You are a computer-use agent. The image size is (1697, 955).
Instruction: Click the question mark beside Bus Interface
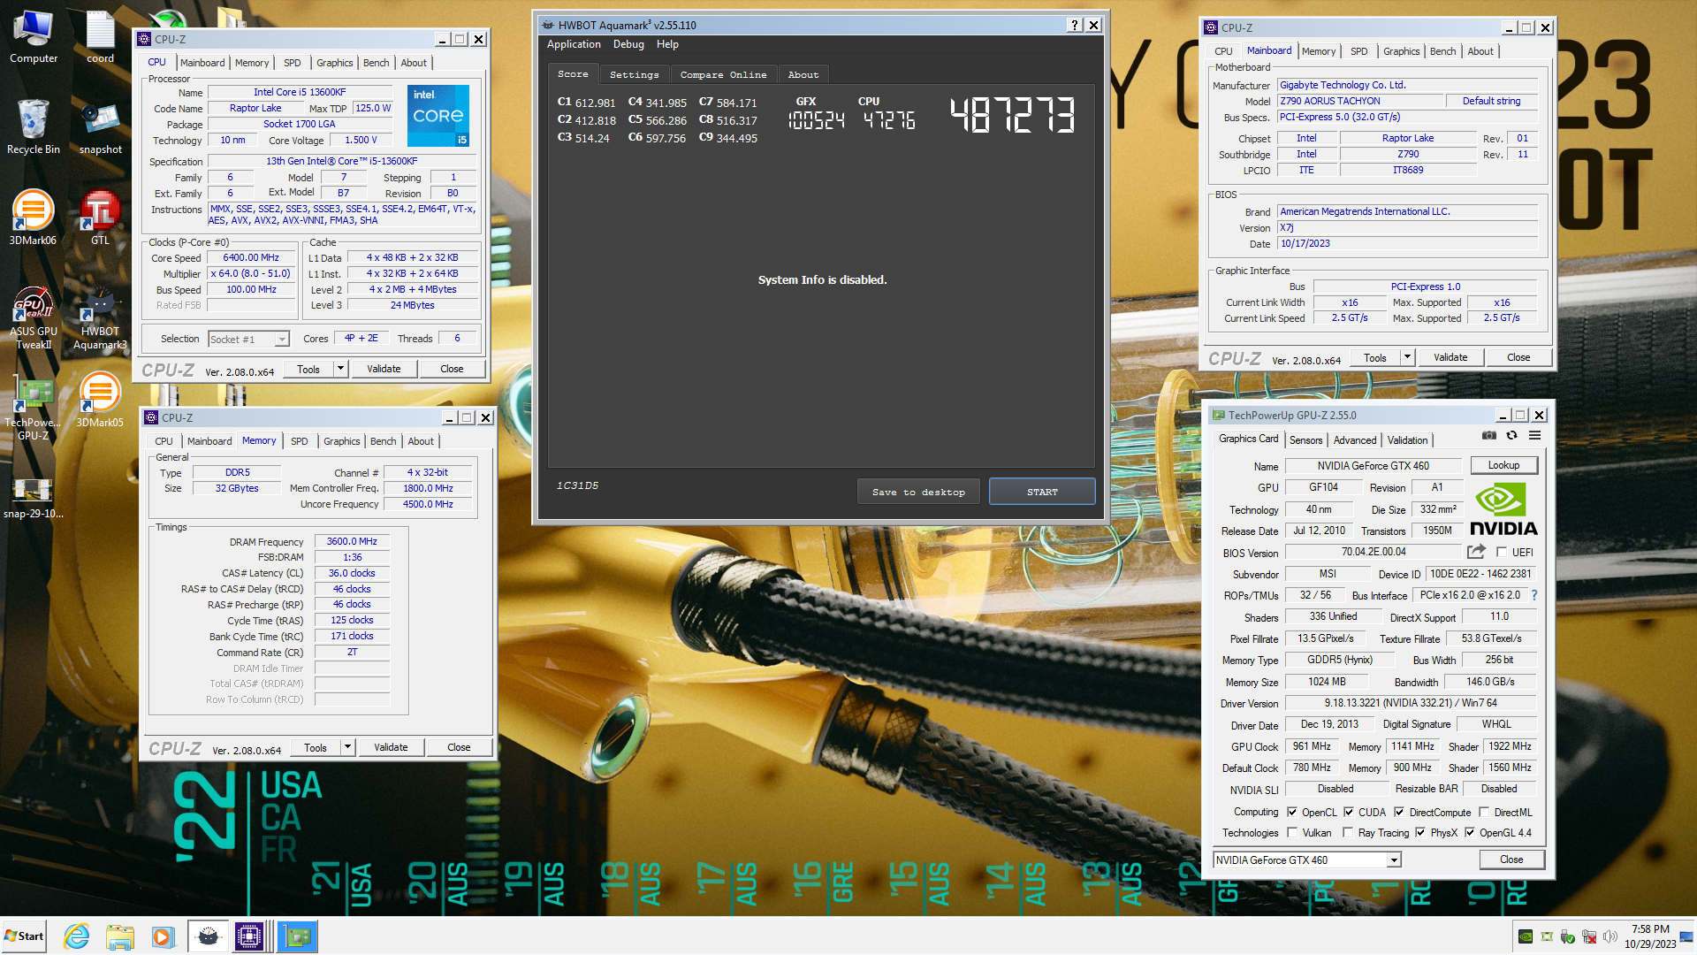1534,595
